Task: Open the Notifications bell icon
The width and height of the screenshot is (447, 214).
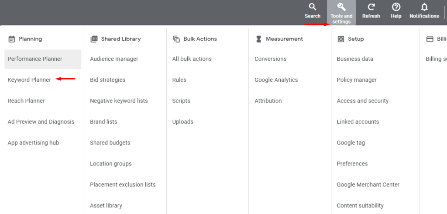Action: 424,7
